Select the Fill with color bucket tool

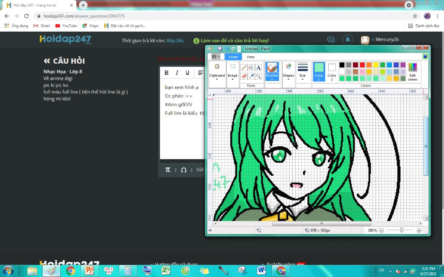251,68
